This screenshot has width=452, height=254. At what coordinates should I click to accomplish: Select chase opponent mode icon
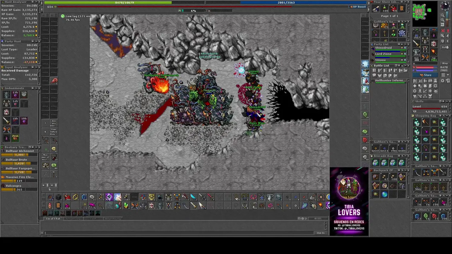pos(448,36)
